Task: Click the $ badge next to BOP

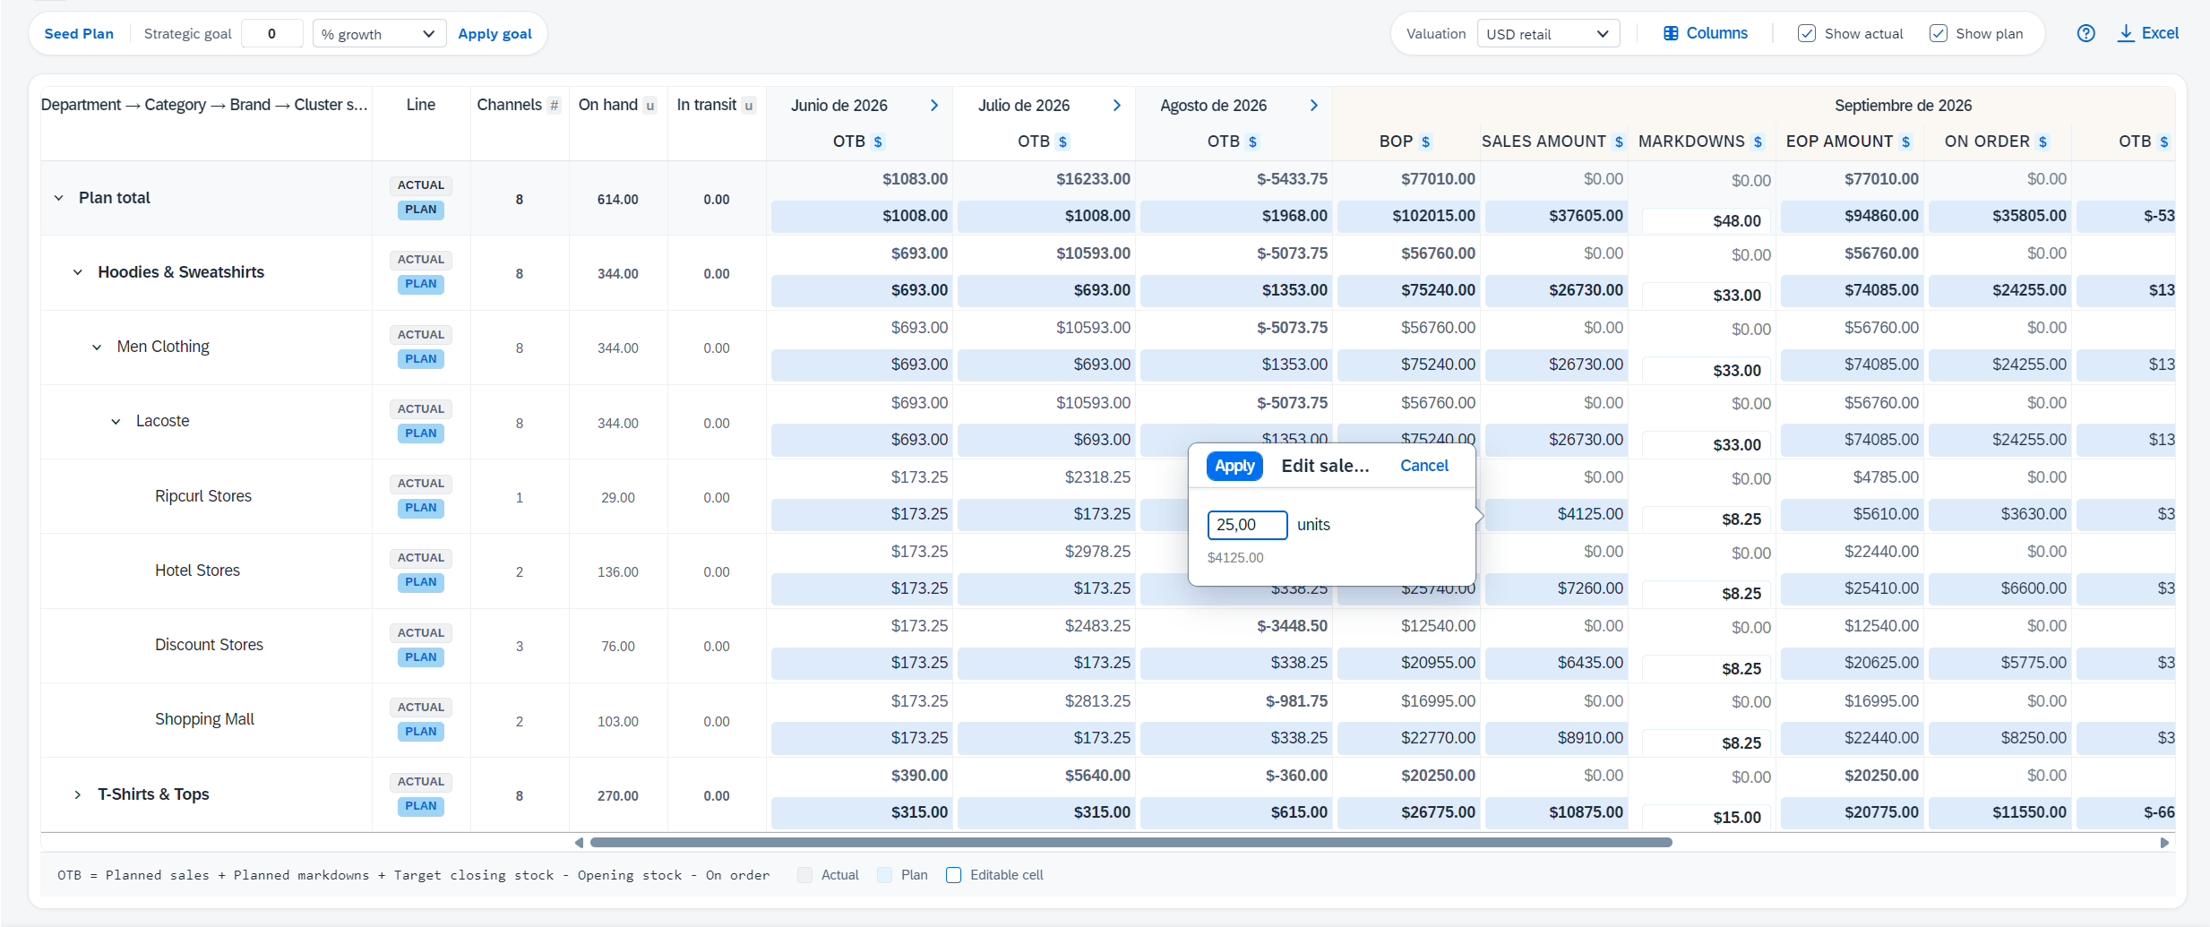Action: point(1425,142)
